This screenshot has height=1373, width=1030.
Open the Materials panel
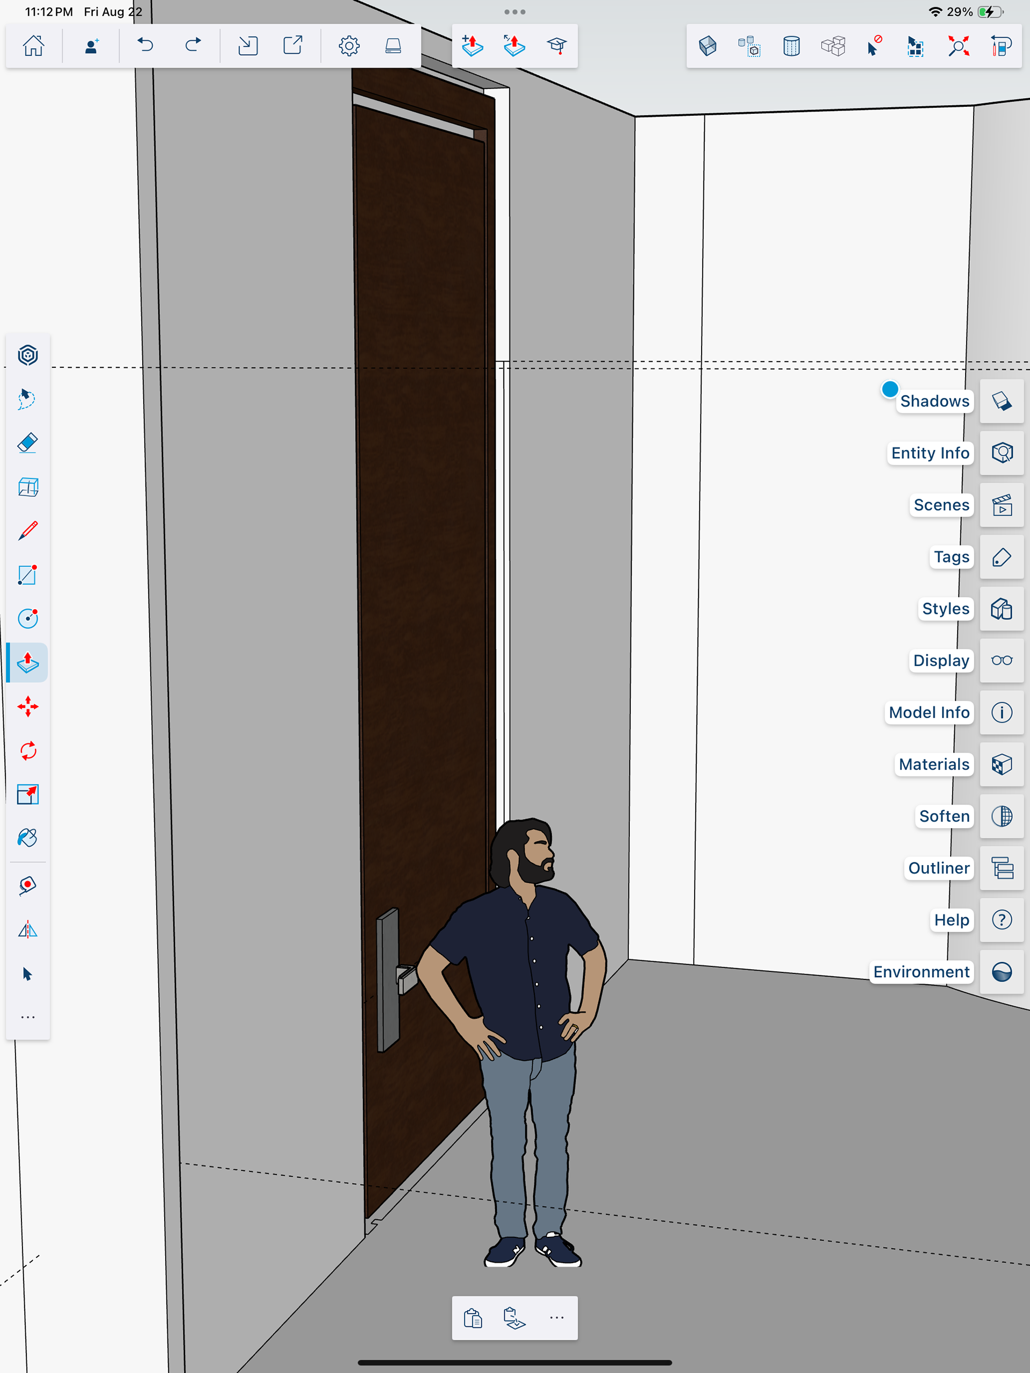pos(1001,764)
